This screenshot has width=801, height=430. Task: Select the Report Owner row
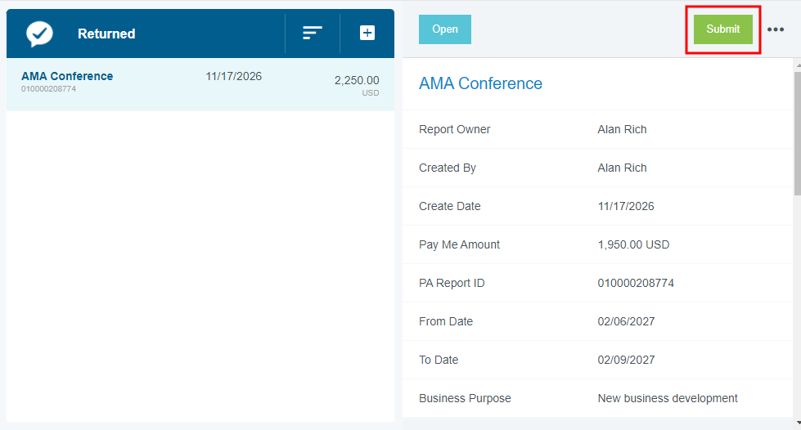click(597, 129)
